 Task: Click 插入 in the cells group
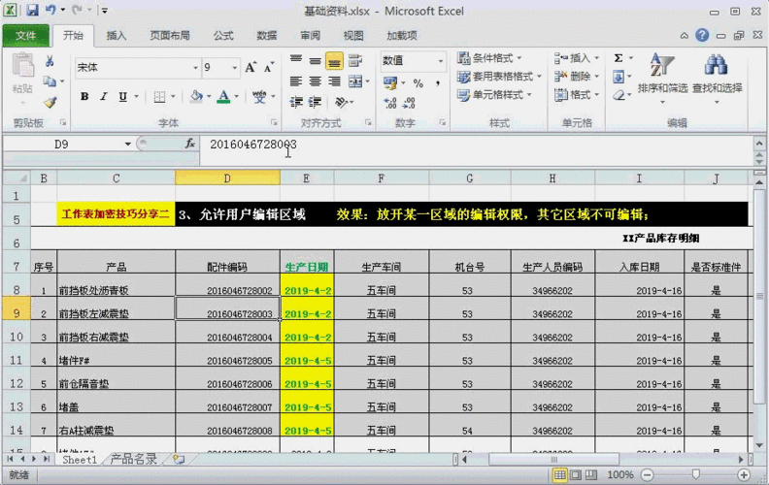(577, 58)
